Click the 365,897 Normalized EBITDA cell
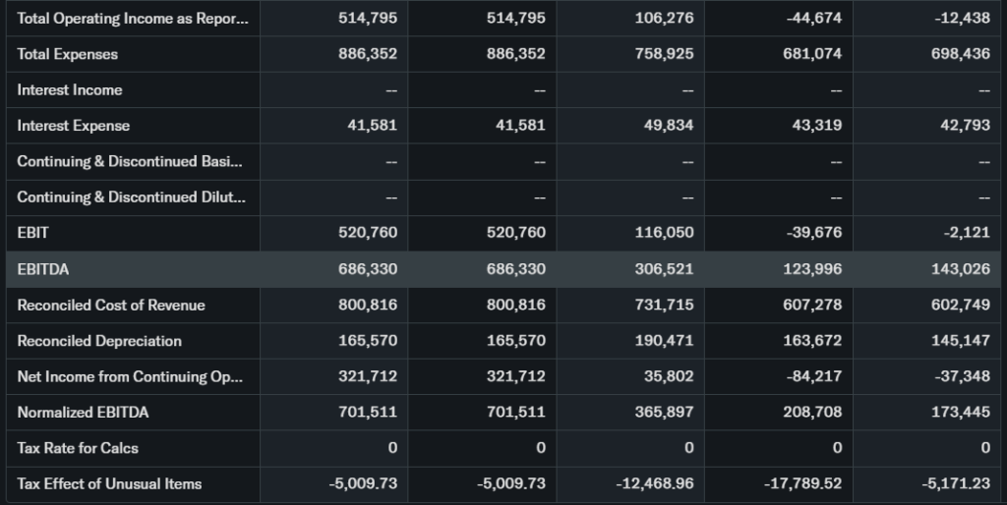The height and width of the screenshot is (505, 1007). [665, 412]
